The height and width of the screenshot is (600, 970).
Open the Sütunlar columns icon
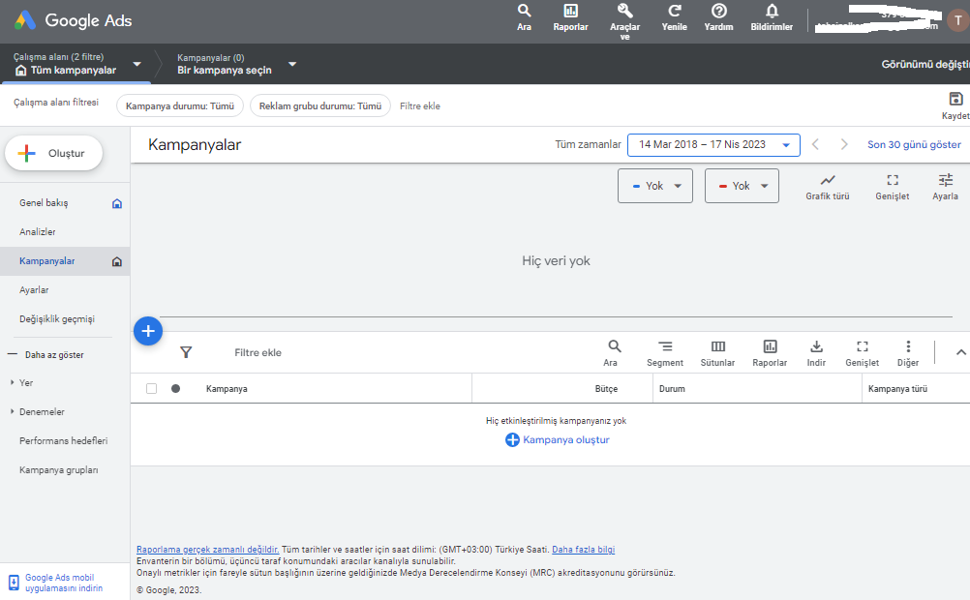[x=717, y=352]
